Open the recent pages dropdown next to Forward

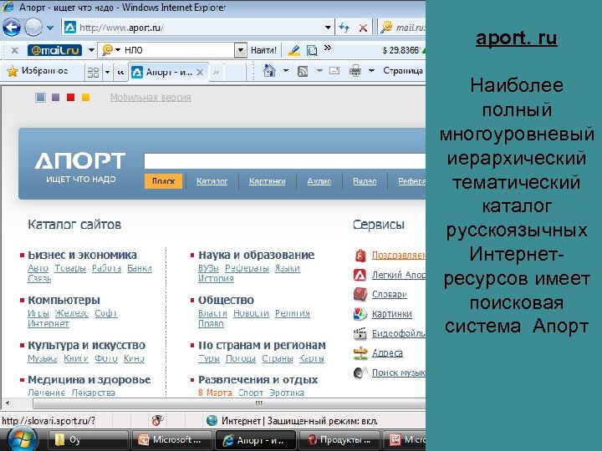[50, 28]
